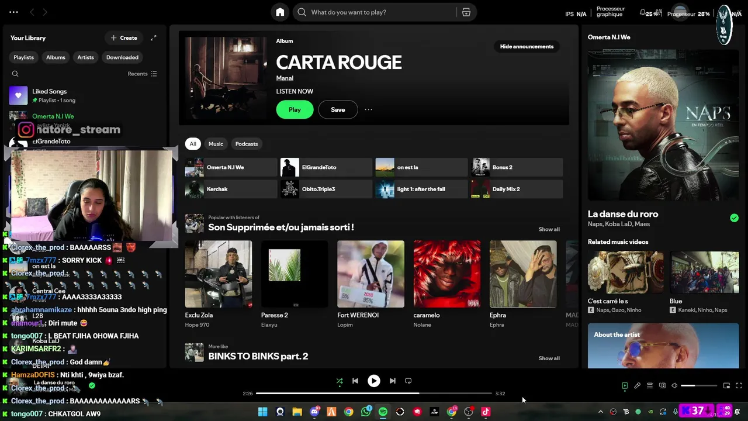Toggle shuffle playback

tap(340, 381)
